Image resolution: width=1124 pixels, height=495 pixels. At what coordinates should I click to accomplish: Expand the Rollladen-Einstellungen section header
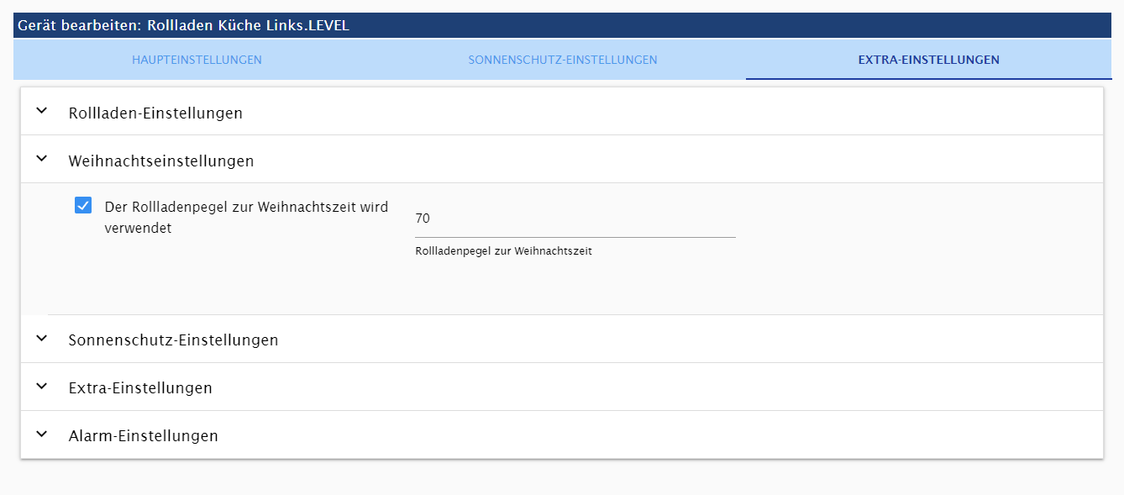(562, 111)
